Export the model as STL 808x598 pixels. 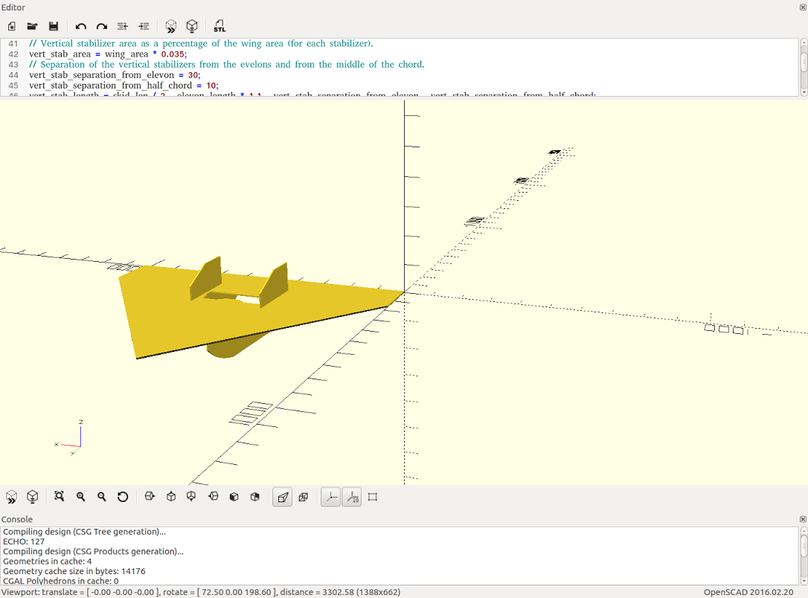[219, 26]
